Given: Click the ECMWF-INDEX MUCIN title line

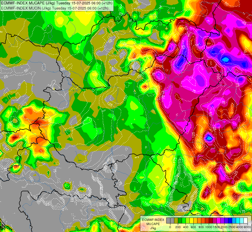Looking at the screenshot, I should point(55,8).
